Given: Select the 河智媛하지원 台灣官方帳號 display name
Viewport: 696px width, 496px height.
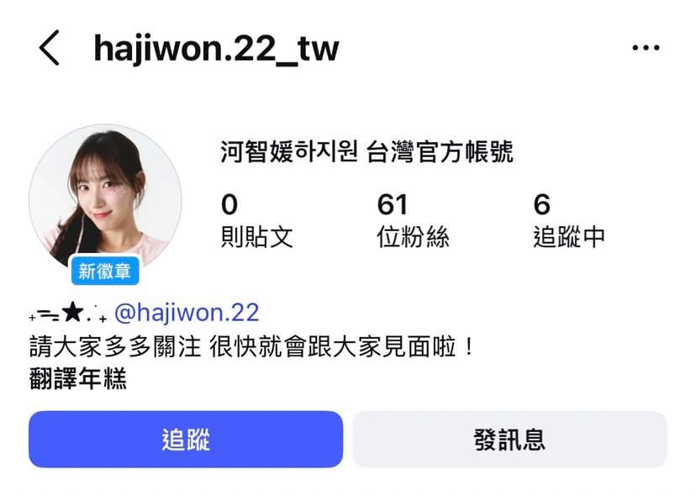Looking at the screenshot, I should coord(366,151).
